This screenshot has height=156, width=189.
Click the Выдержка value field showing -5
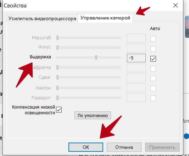pyautogui.click(x=136, y=58)
